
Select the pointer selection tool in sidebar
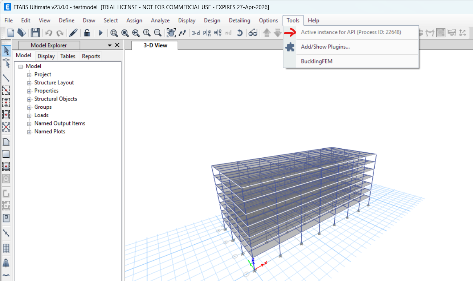tap(6, 51)
